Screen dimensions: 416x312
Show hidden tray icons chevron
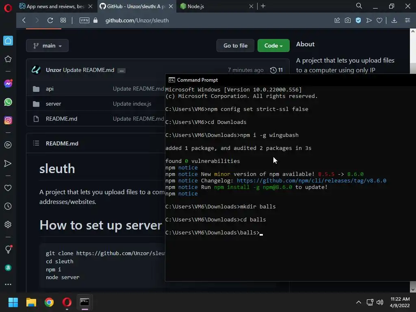pyautogui.click(x=358, y=302)
